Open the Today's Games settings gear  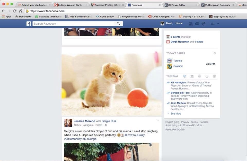(x=215, y=53)
